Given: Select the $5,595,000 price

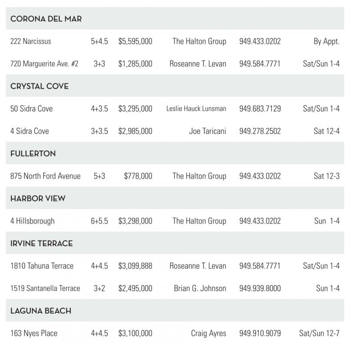Looking at the screenshot, I should [135, 42].
